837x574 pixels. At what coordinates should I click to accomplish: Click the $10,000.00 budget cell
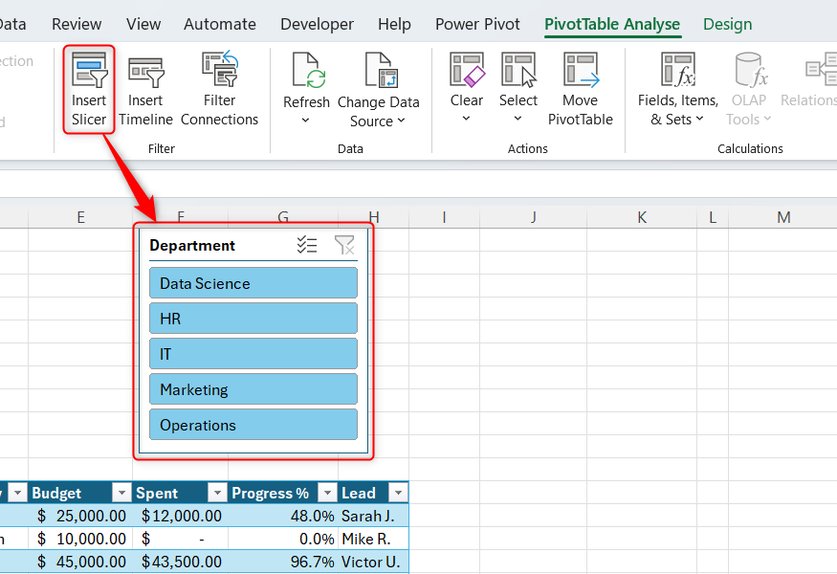(80, 539)
